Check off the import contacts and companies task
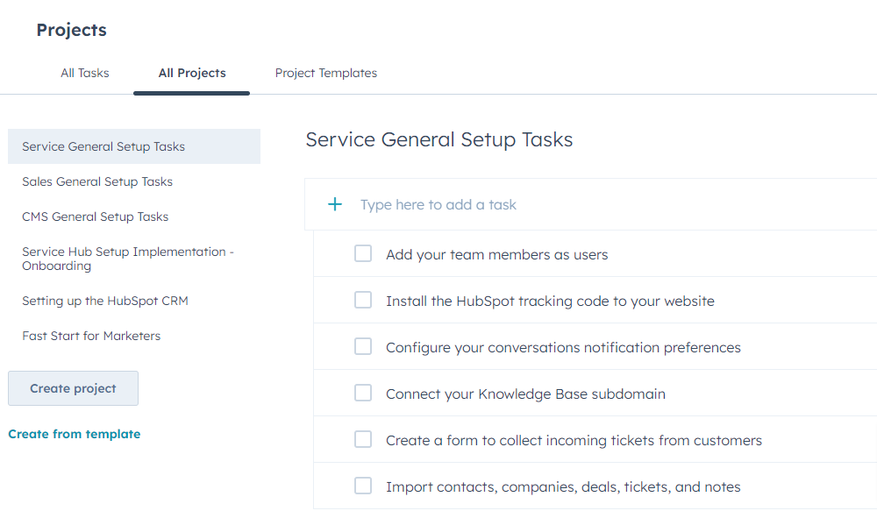 click(x=363, y=486)
